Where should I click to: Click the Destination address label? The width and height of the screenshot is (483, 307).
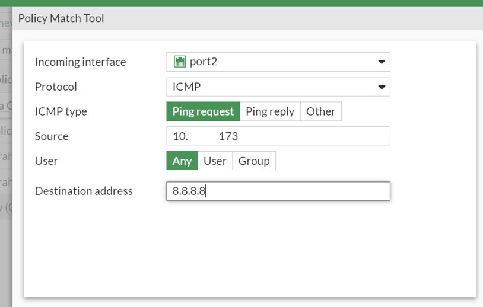pyautogui.click(x=84, y=191)
